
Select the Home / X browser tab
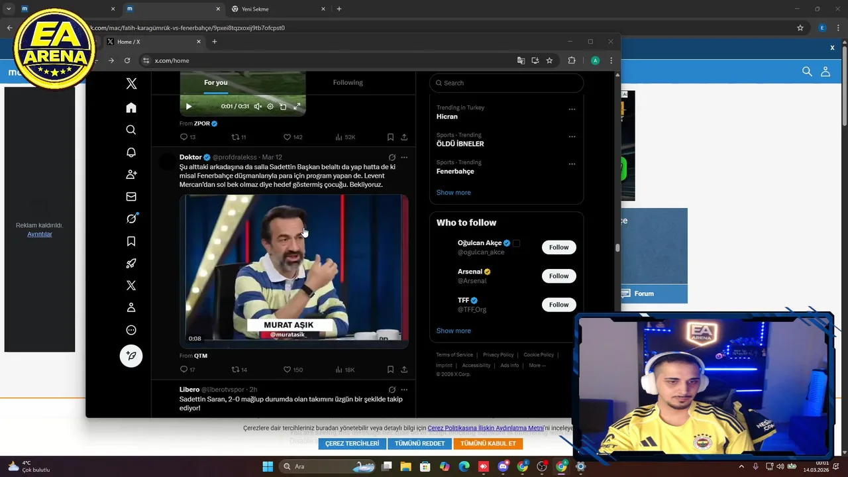(x=152, y=42)
